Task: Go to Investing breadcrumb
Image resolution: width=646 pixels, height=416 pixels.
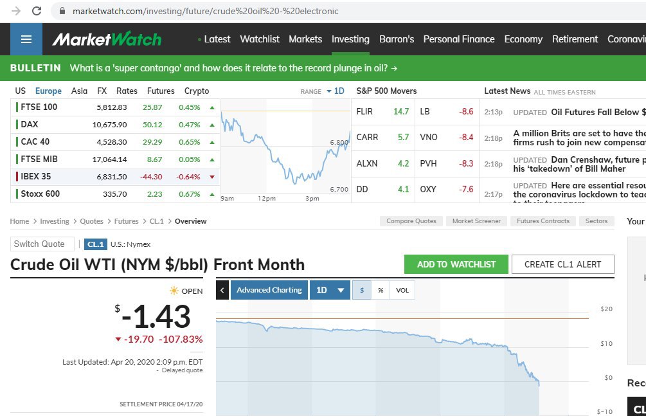Action: point(55,221)
